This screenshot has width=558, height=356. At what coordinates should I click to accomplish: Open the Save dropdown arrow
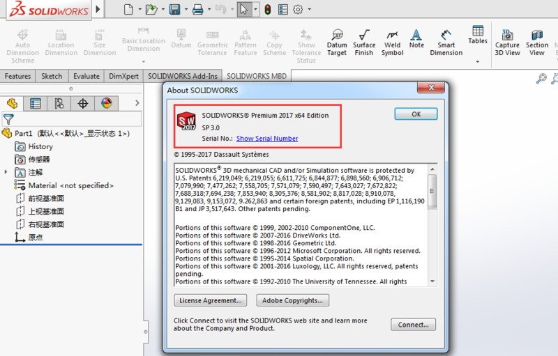coord(186,9)
